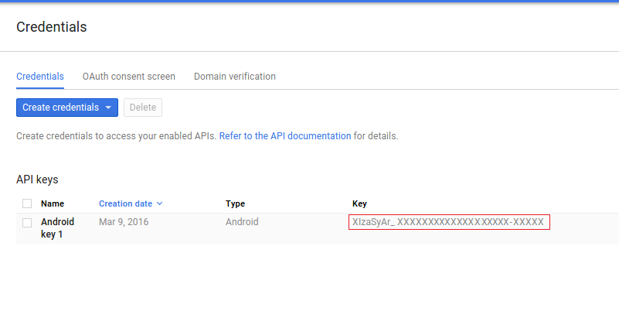Sort by the Creation date column header
The height and width of the screenshot is (318, 619).
(125, 203)
